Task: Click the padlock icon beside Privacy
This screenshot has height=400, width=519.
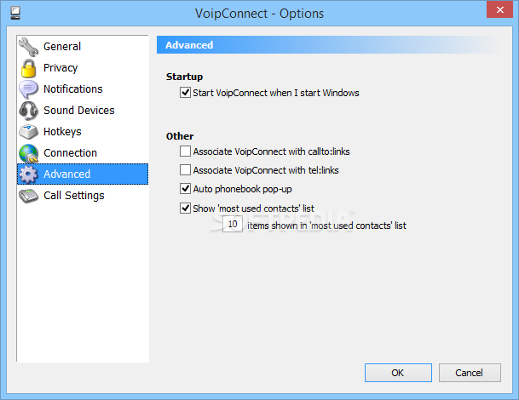Action: pyautogui.click(x=29, y=68)
